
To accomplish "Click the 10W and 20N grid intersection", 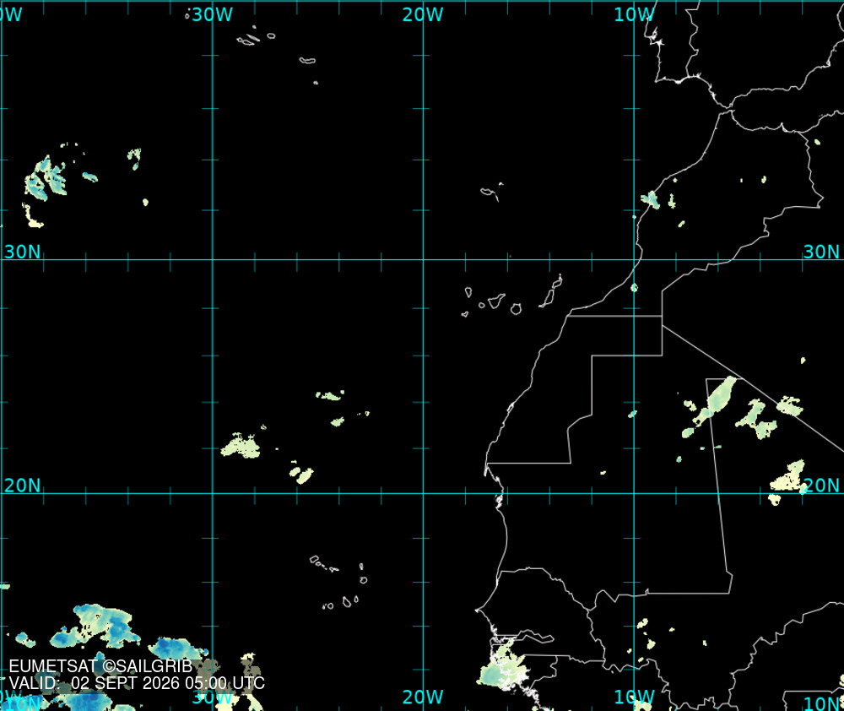I will pos(634,493).
